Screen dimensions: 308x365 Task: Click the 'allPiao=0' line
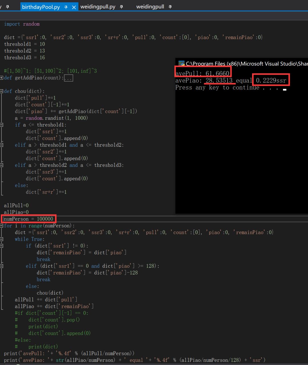pyautogui.click(x=16, y=212)
